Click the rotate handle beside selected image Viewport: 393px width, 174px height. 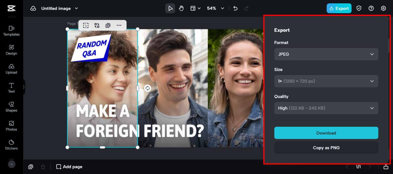[147, 88]
